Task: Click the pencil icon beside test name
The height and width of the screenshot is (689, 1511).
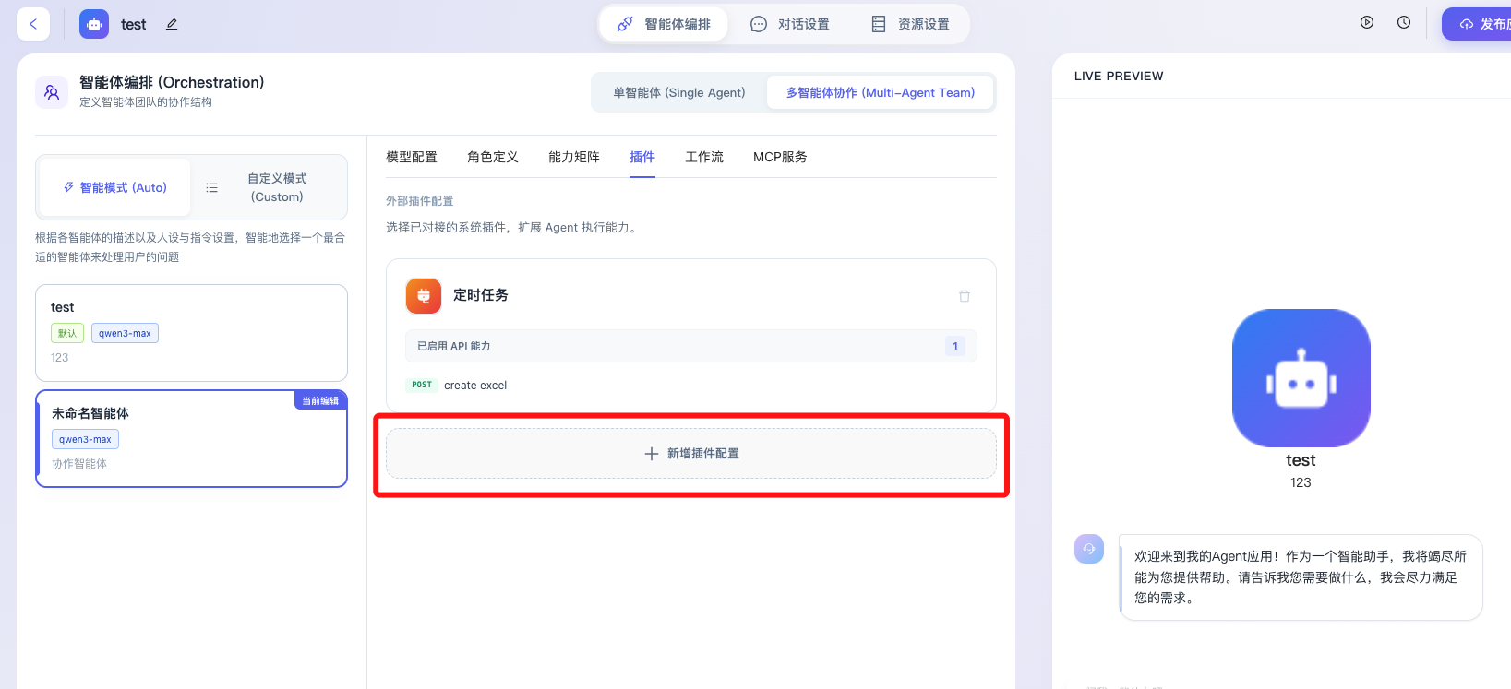Action: [x=172, y=24]
